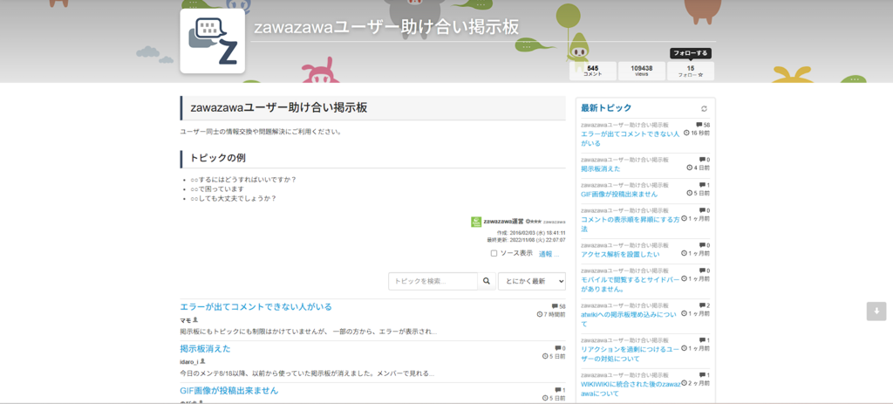Open main topic 掲示板消えた
This screenshot has height=404, width=893.
coord(205,349)
